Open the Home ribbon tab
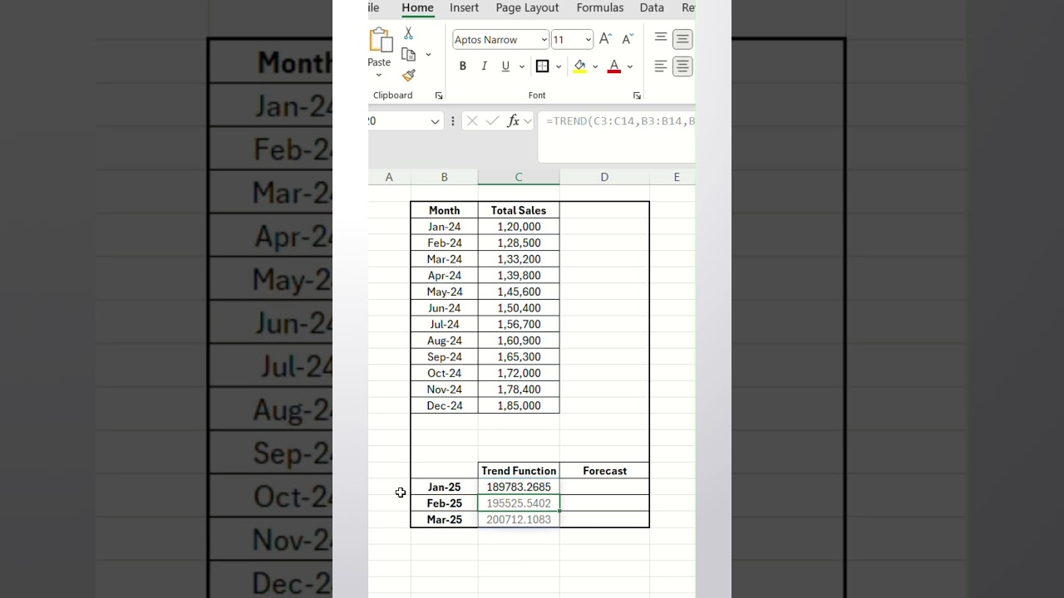The height and width of the screenshot is (598, 1064). coord(417,7)
